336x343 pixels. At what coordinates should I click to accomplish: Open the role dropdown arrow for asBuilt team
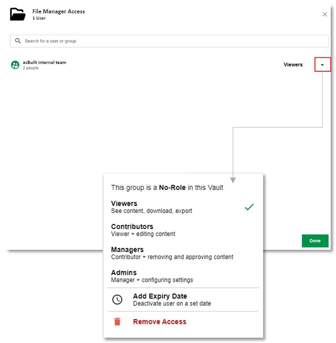[x=322, y=64]
